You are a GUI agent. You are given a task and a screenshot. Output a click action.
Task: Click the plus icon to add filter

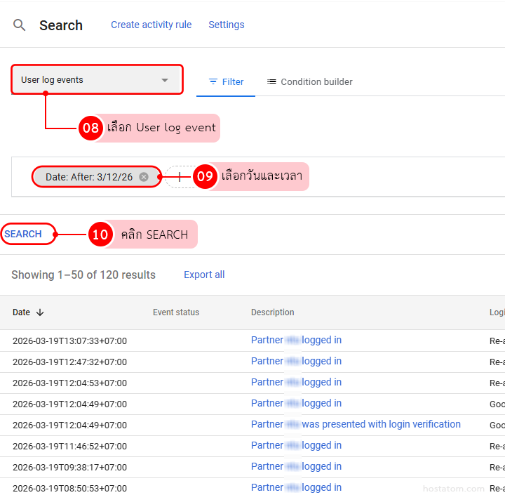coord(180,177)
